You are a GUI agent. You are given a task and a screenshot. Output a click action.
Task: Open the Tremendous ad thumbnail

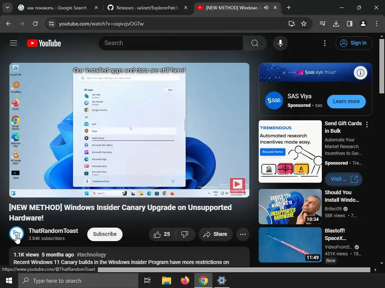[290, 151]
